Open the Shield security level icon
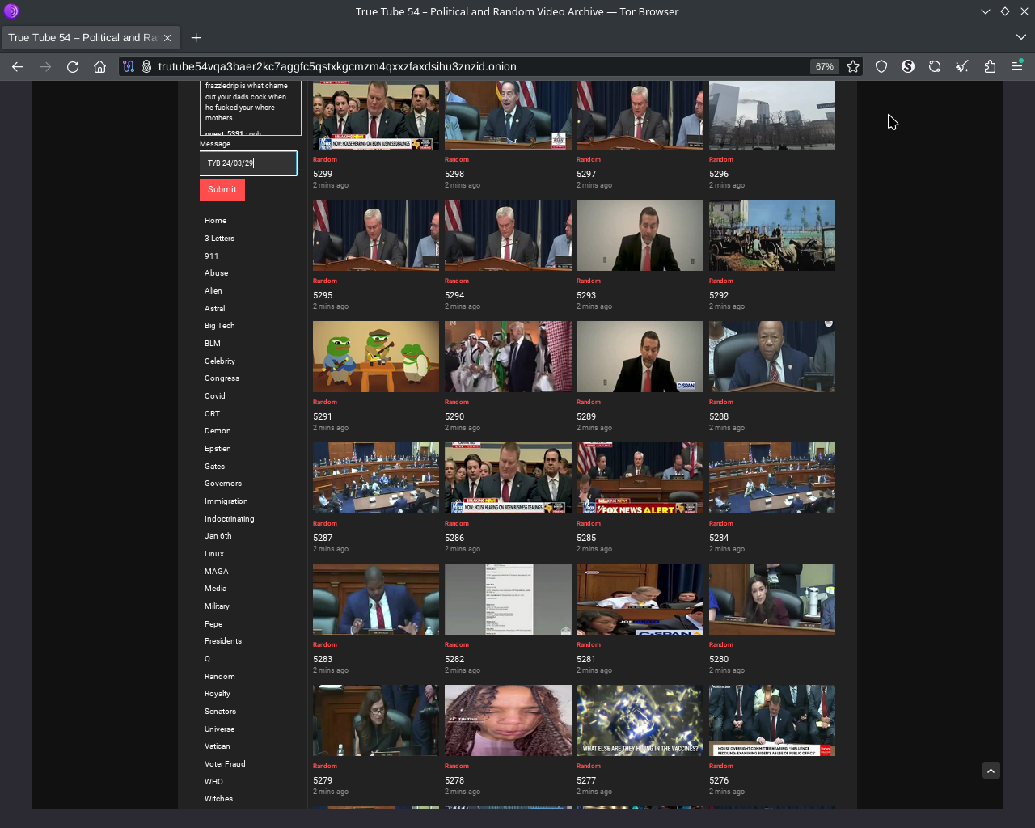The height and width of the screenshot is (828, 1035). coord(881,67)
